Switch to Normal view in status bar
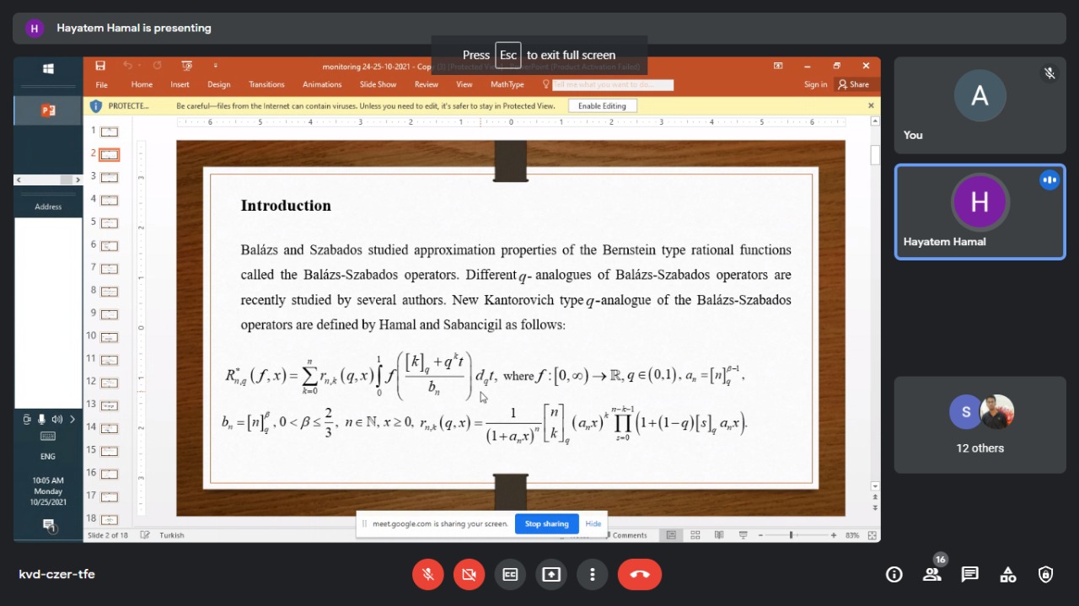The image size is (1079, 606). click(671, 535)
